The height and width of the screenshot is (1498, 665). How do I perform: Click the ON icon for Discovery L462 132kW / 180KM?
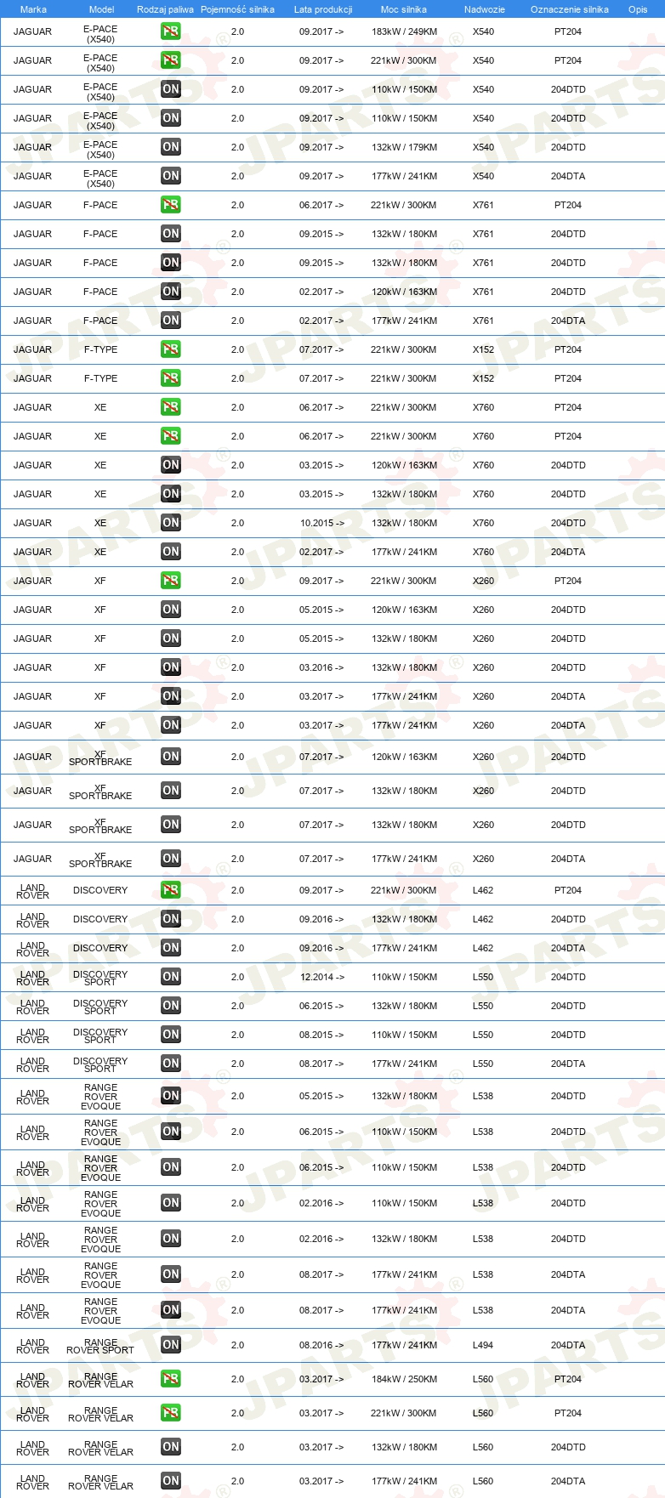point(171,919)
